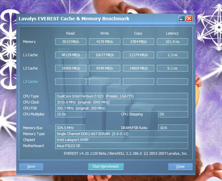
Task: Select L2 Cache Latency 9.1 ns
Action: (172, 68)
